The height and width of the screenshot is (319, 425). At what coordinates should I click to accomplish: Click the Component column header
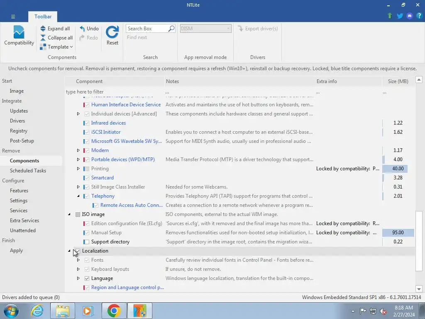tap(115, 81)
